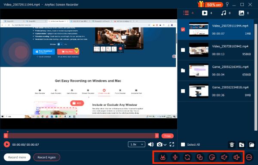Open the Video Compressor tool
Image resolution: width=258 pixels, height=165 pixels.
175,157
